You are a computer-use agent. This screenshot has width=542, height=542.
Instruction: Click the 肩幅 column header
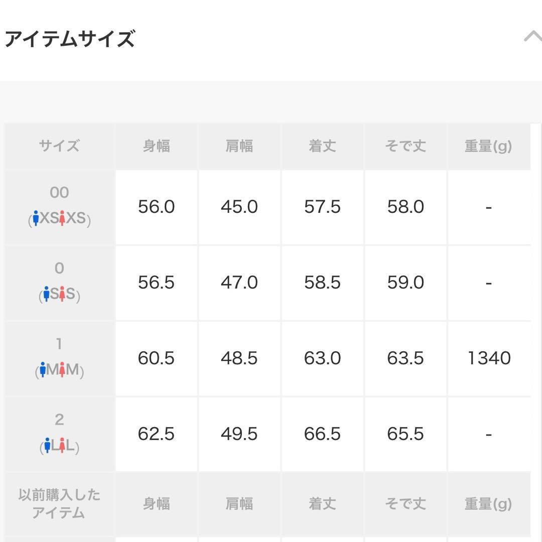tap(239, 146)
